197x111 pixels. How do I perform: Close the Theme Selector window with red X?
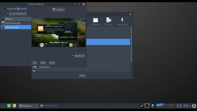click(x=84, y=4)
